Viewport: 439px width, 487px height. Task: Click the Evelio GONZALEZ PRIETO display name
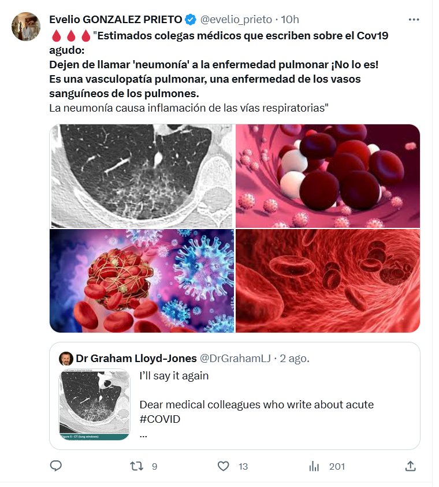point(116,20)
